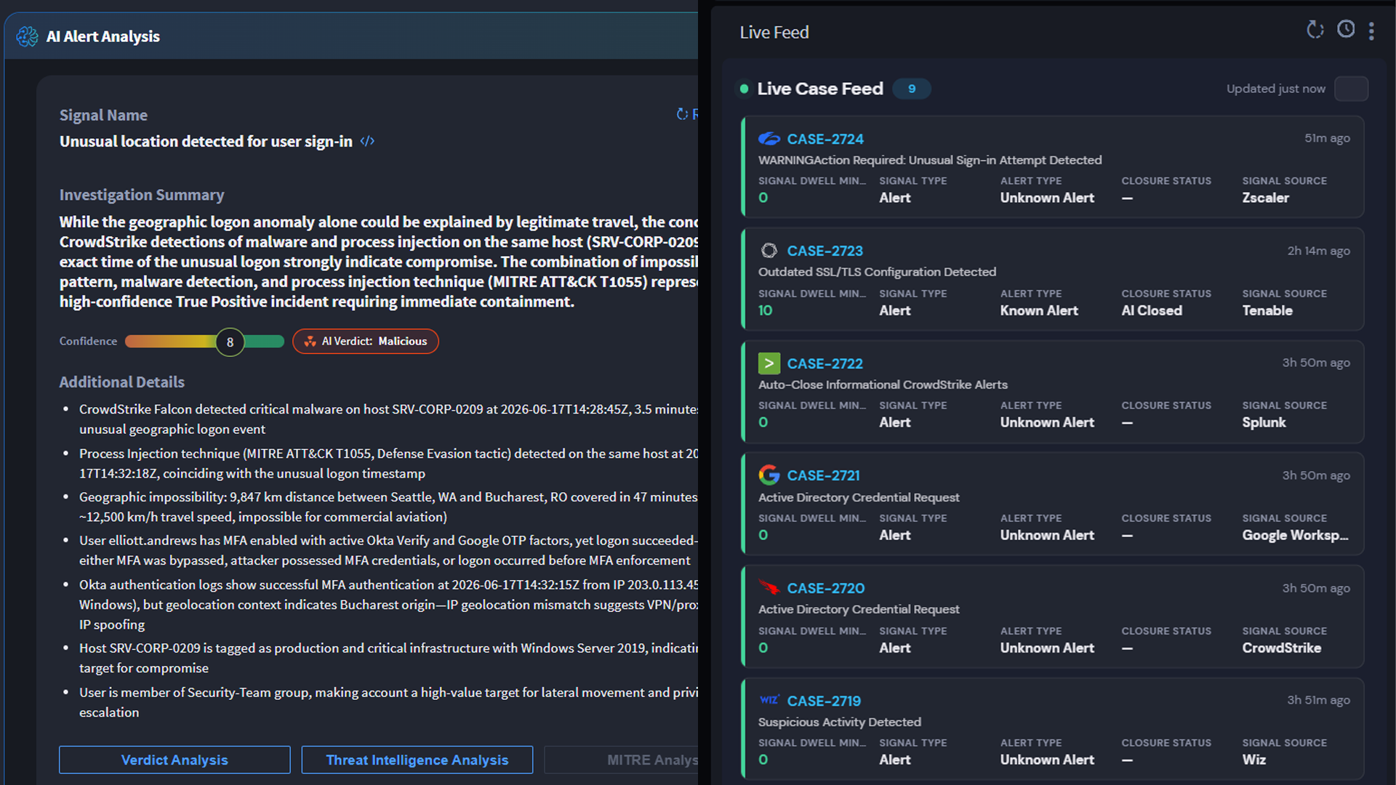
Task: Click the Splunk icon on CASE-2722
Action: 769,363
